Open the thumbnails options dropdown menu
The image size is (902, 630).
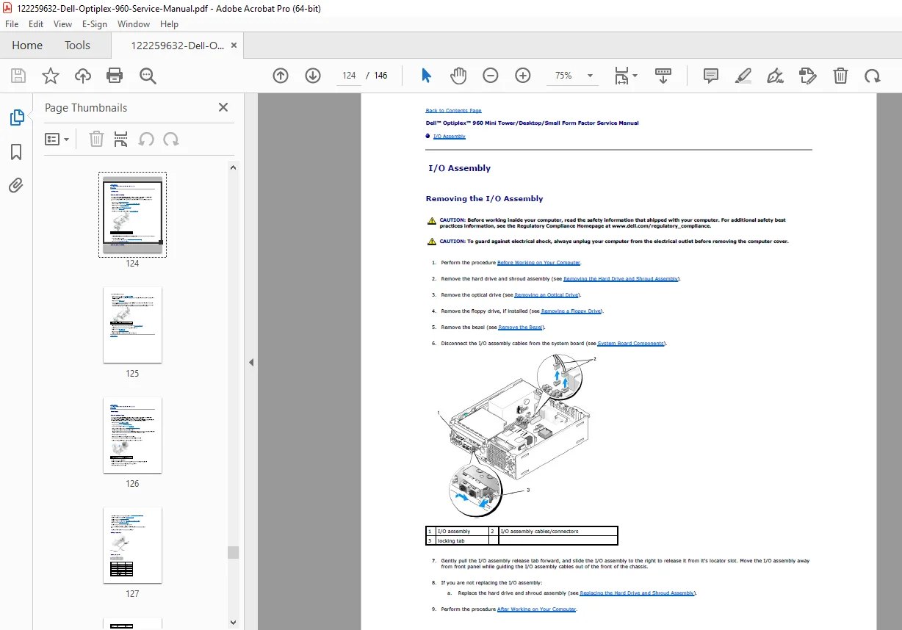(57, 140)
